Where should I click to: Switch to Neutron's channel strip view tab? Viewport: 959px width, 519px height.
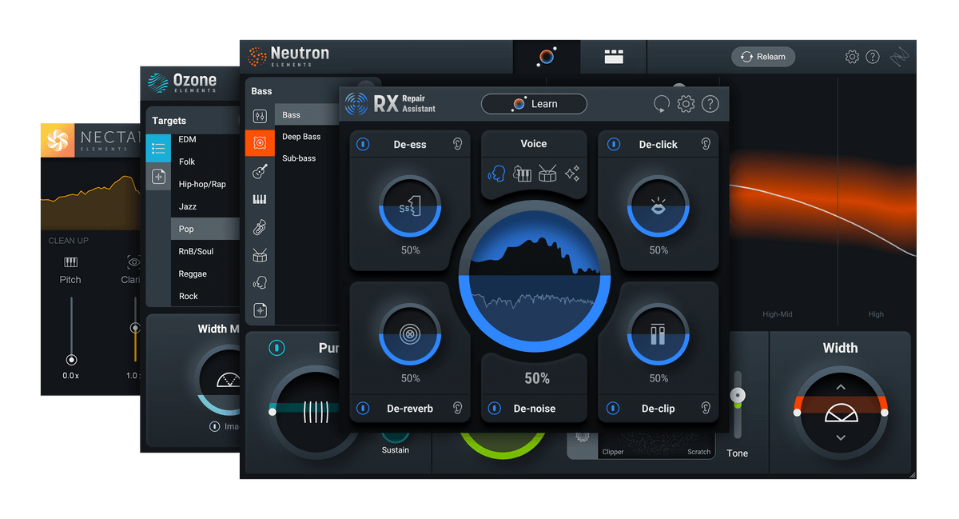point(613,56)
